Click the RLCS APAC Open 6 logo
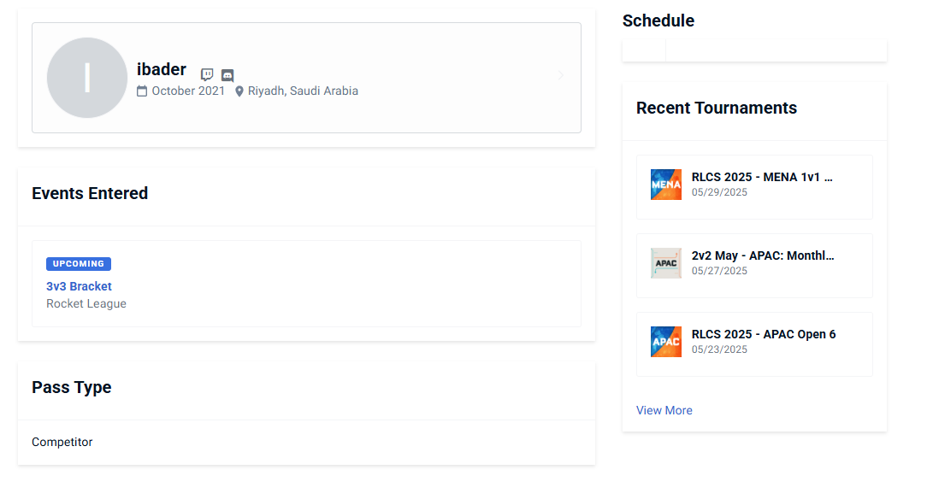The width and height of the screenshot is (933, 499). click(x=666, y=342)
